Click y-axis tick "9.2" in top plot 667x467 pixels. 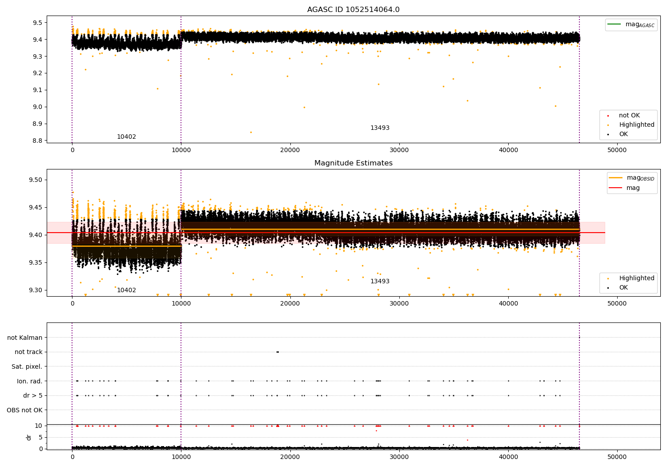(x=38, y=73)
